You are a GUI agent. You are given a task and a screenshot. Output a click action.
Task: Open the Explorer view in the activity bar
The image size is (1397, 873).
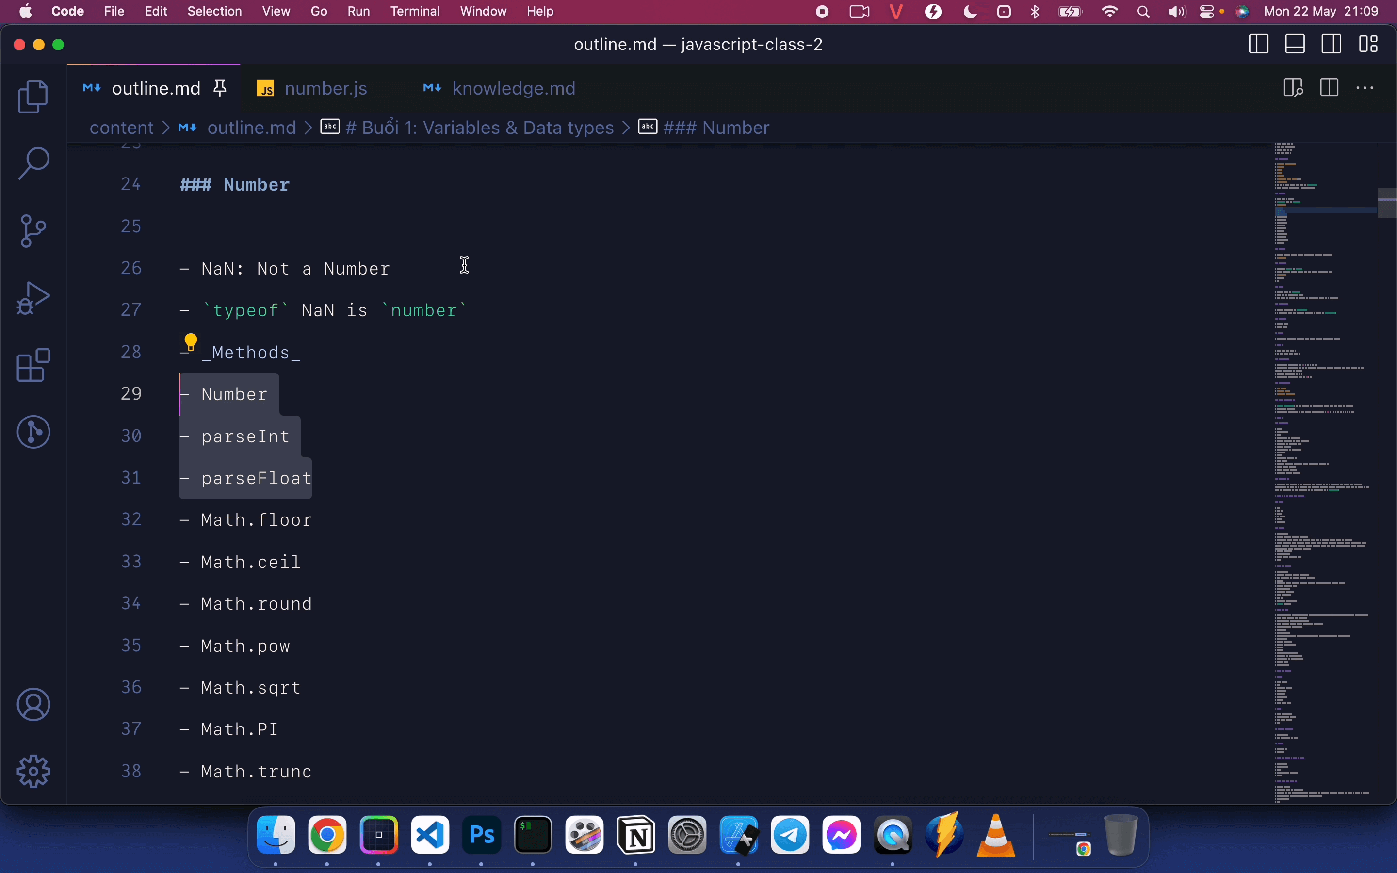[x=33, y=97]
